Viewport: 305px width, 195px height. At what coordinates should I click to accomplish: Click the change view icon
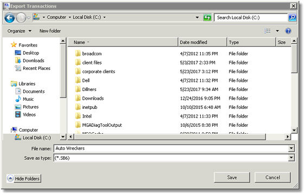click(x=268, y=31)
